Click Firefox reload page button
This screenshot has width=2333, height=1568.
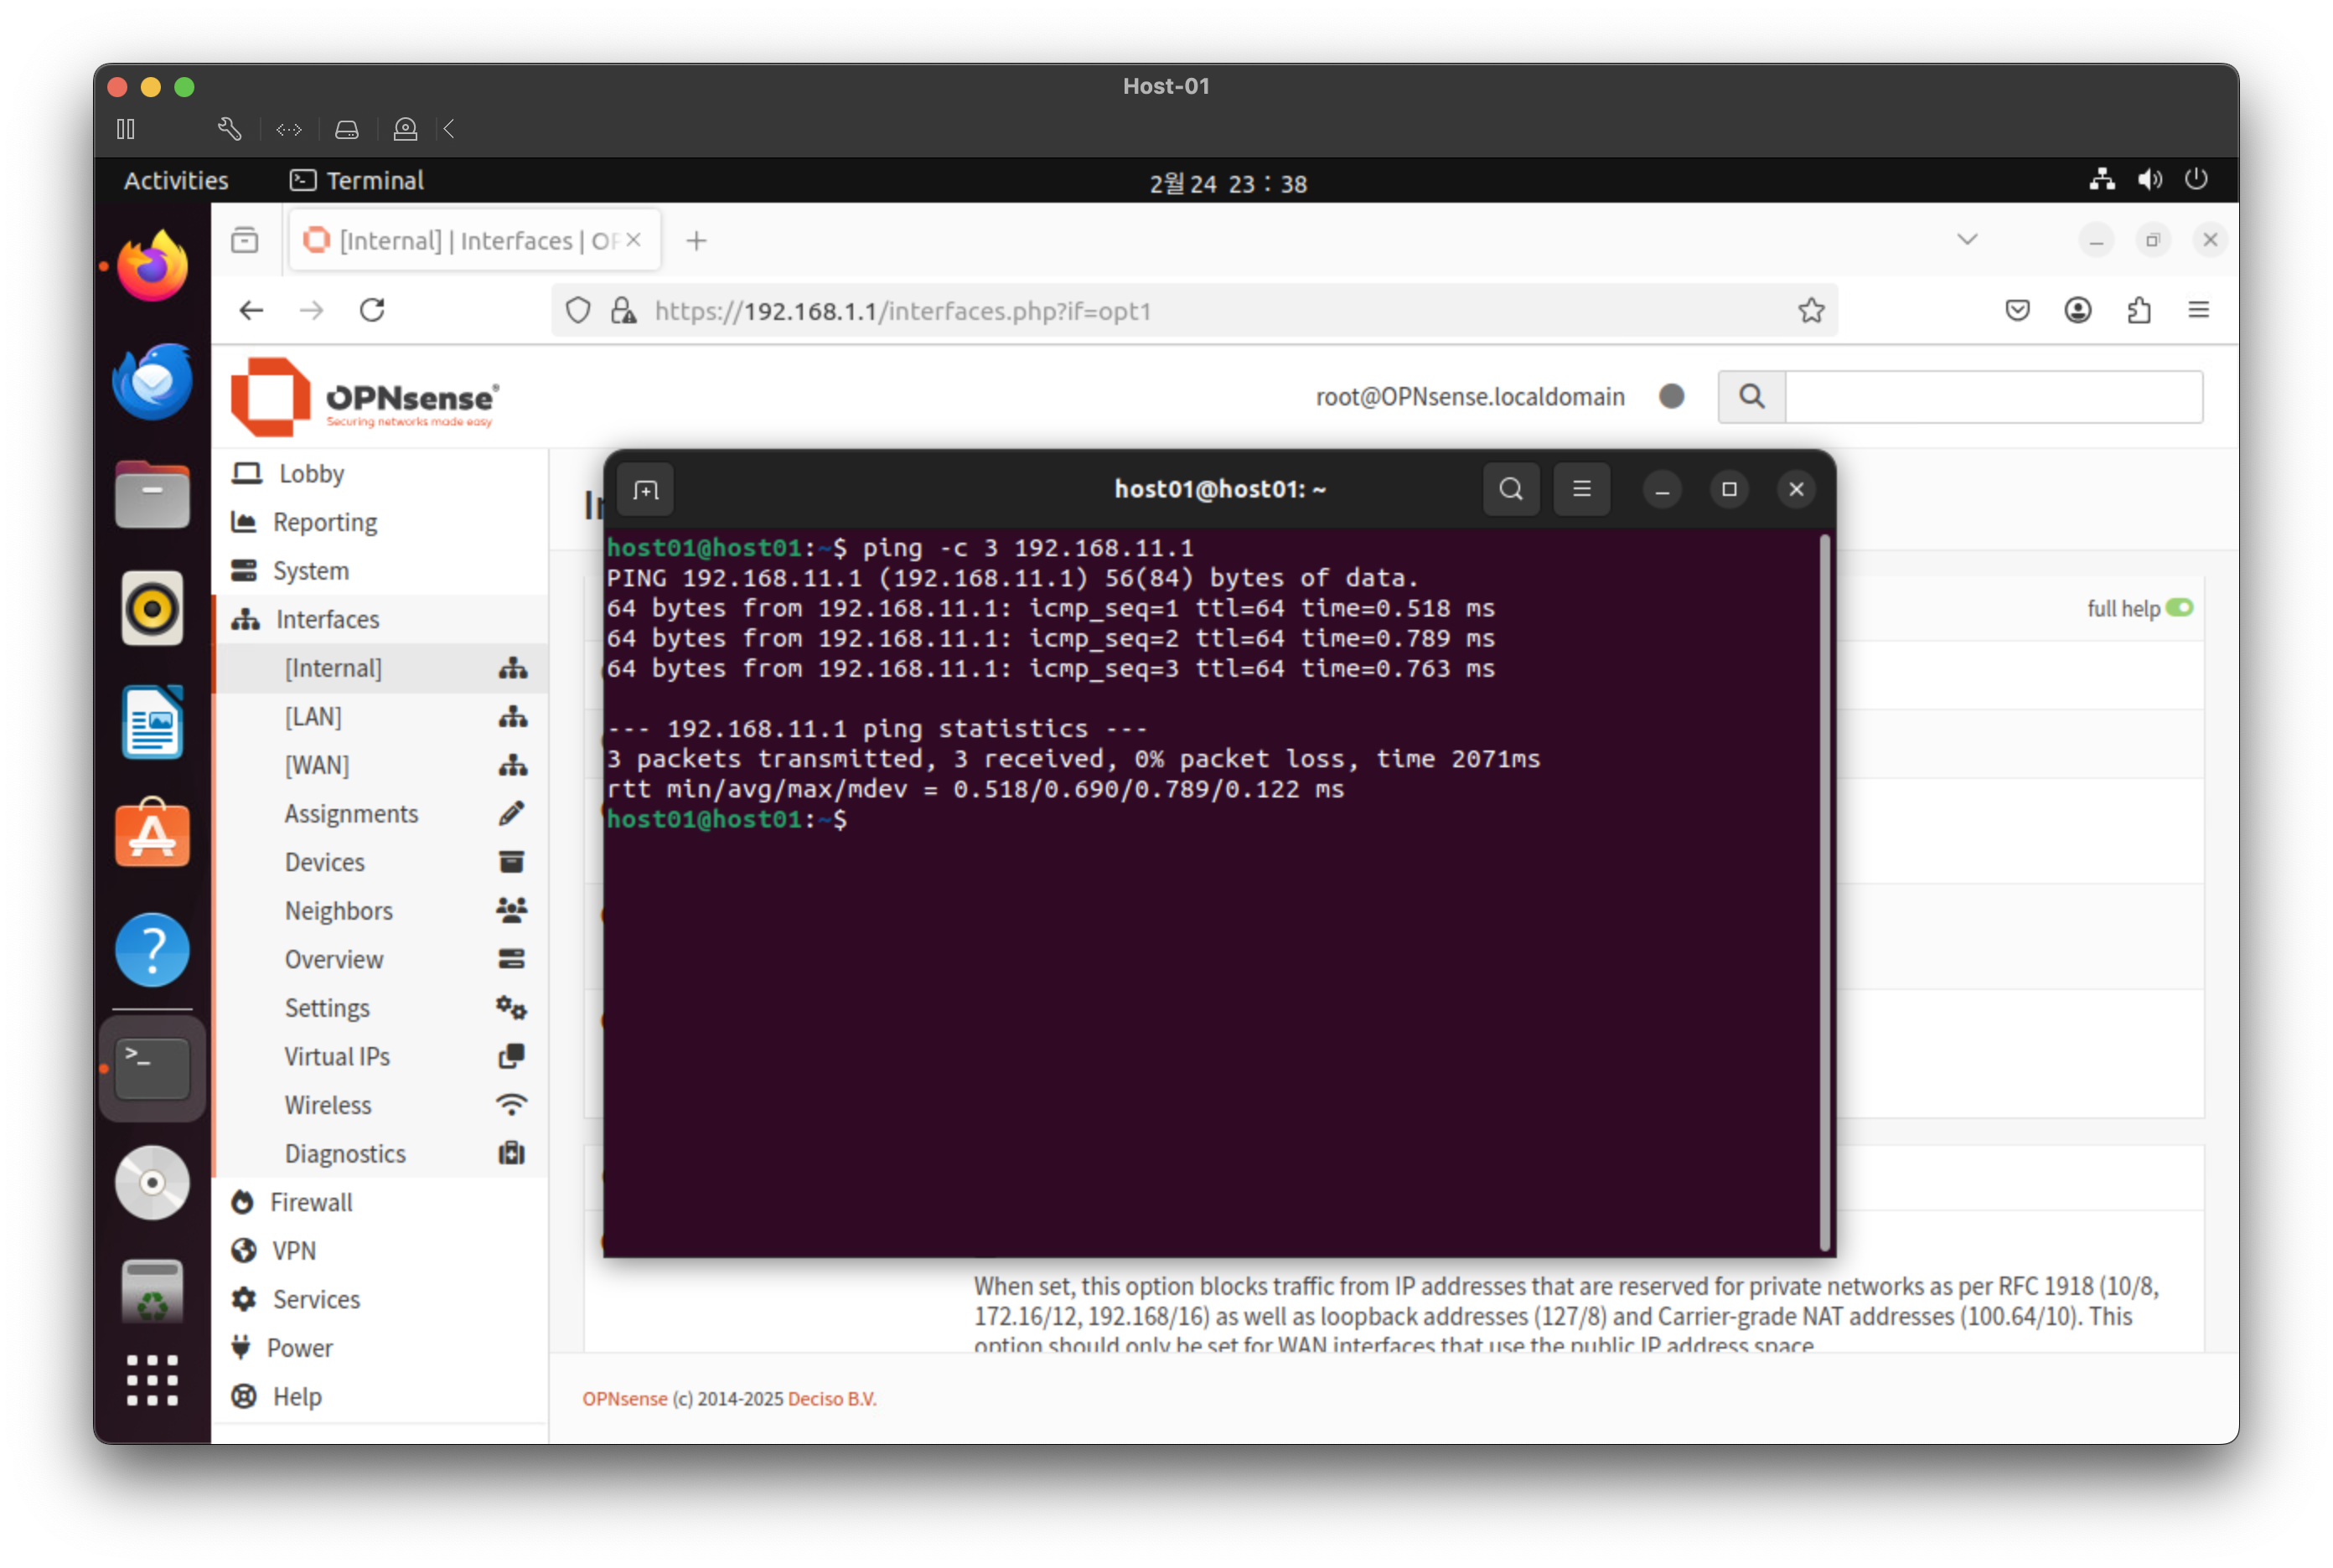pyautogui.click(x=372, y=310)
